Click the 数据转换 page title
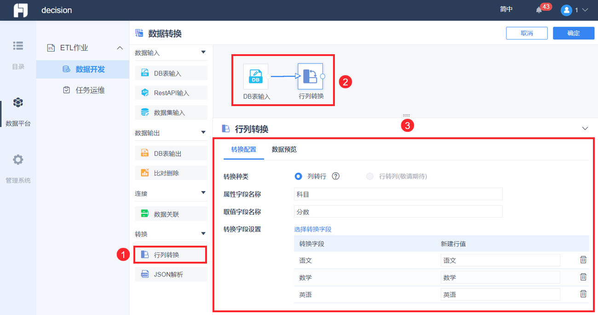The image size is (598, 315). (165, 33)
